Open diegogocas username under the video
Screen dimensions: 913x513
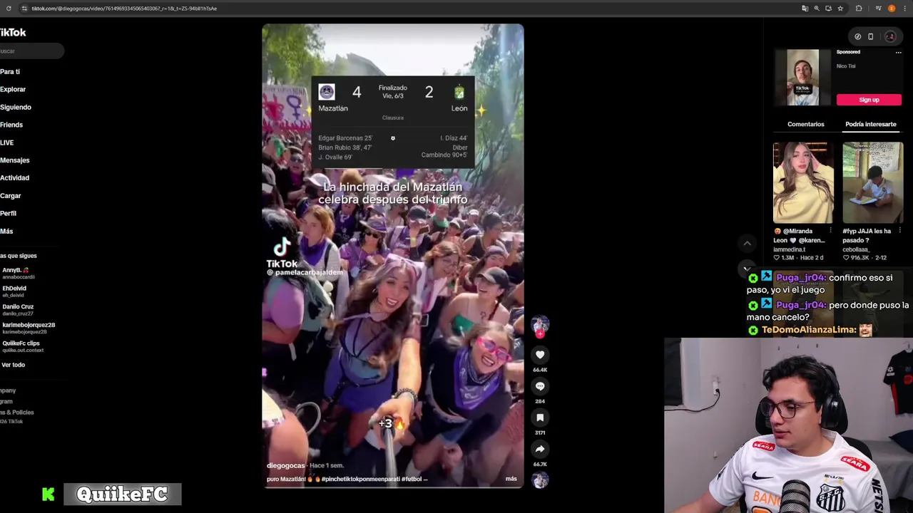point(286,465)
